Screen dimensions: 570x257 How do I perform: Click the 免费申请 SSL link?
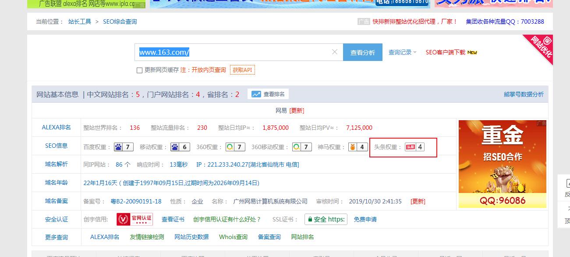(365, 219)
